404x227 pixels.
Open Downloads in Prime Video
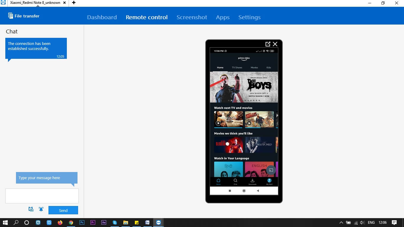[x=253, y=181]
